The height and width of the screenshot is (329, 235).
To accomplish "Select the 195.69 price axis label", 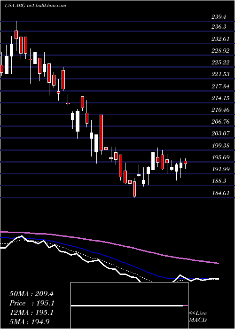I will pos(220,157).
